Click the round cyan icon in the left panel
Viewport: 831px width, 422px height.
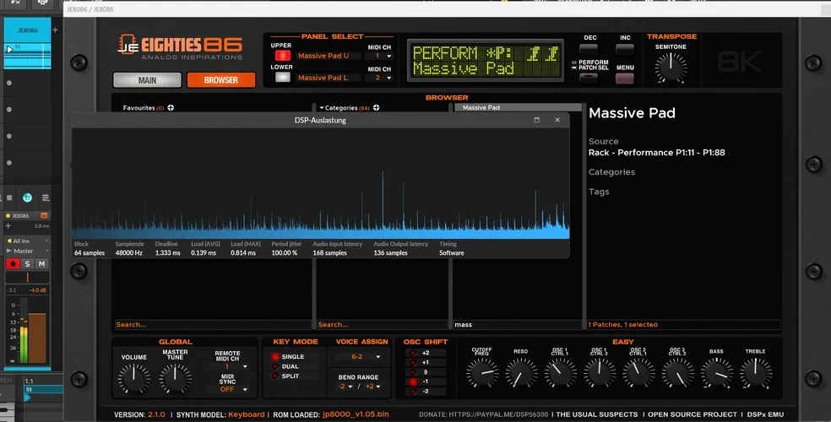click(27, 197)
